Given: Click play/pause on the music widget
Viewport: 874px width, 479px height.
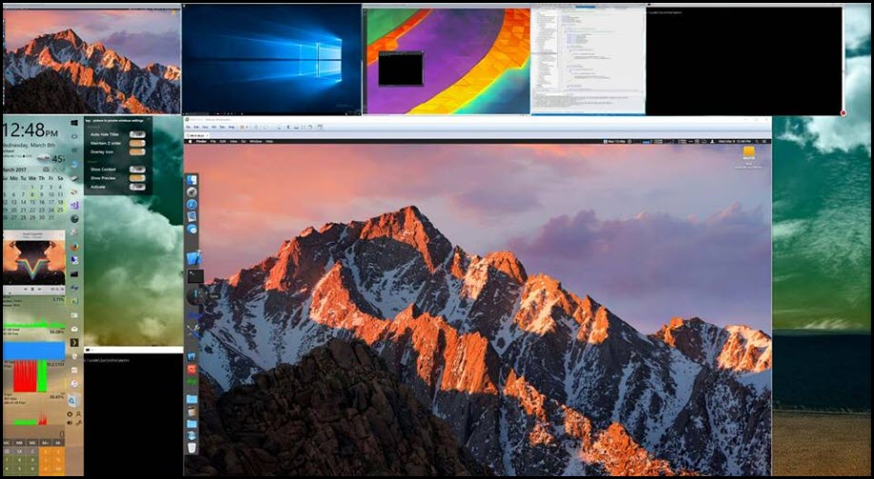Looking at the screenshot, I should [32, 289].
